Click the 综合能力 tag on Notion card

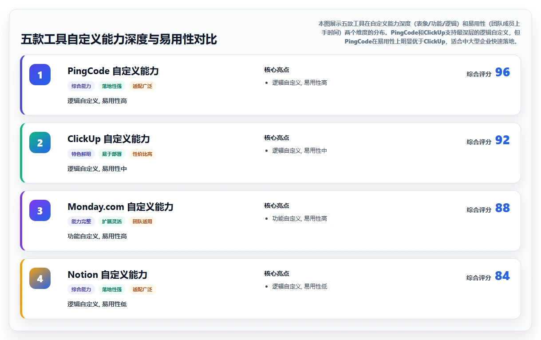pos(81,289)
